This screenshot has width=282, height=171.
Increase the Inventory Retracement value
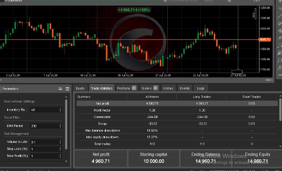[x=60, y=109]
